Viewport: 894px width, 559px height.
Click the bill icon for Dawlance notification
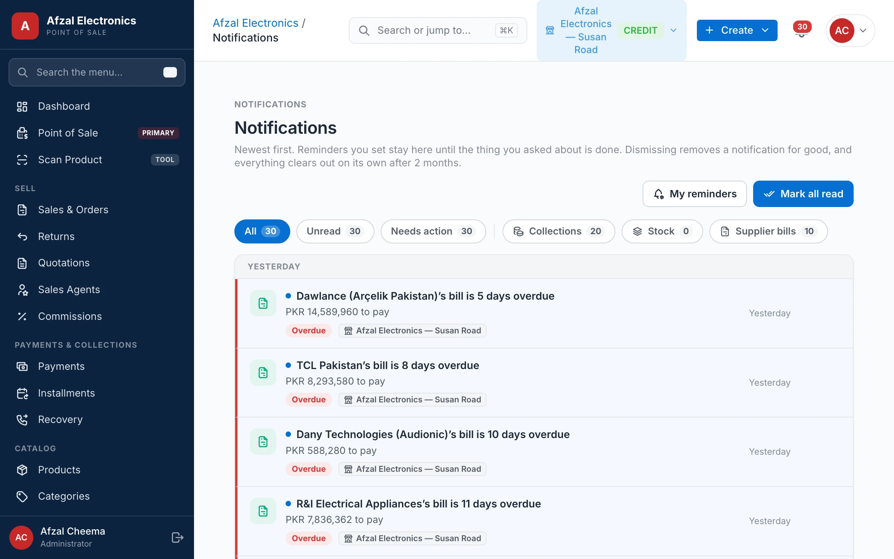point(263,303)
